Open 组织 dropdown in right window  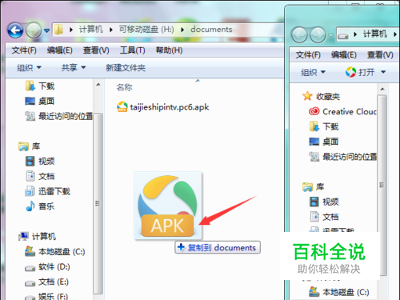tap(313, 72)
